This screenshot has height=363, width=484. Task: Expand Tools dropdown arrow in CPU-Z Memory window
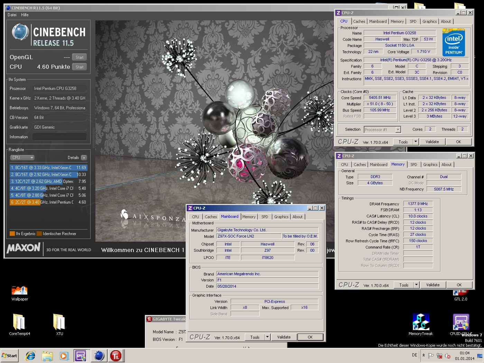[x=417, y=285]
